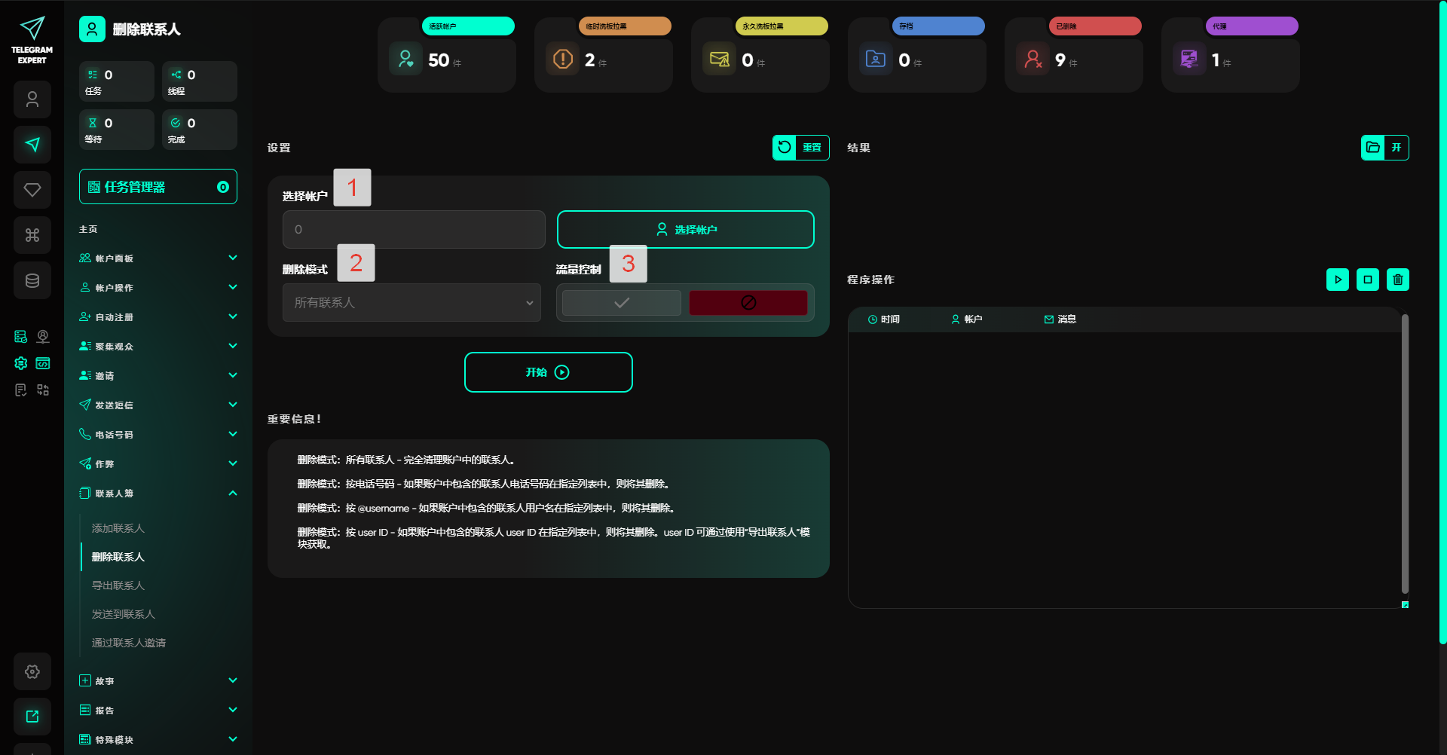Image resolution: width=1447 pixels, height=755 pixels.
Task: Open the database icon in sidebar
Action: click(x=32, y=280)
